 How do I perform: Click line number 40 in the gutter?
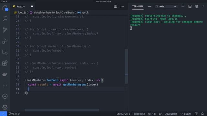17,89
